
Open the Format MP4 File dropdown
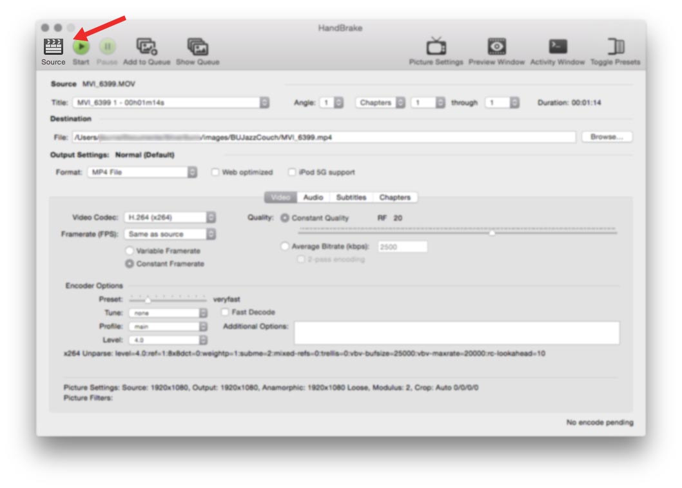pos(142,172)
